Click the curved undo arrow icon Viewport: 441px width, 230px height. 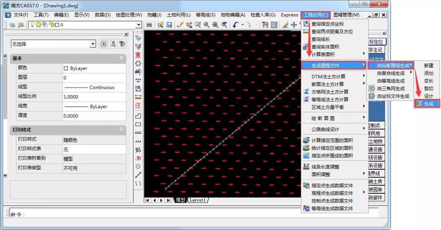coord(236,25)
